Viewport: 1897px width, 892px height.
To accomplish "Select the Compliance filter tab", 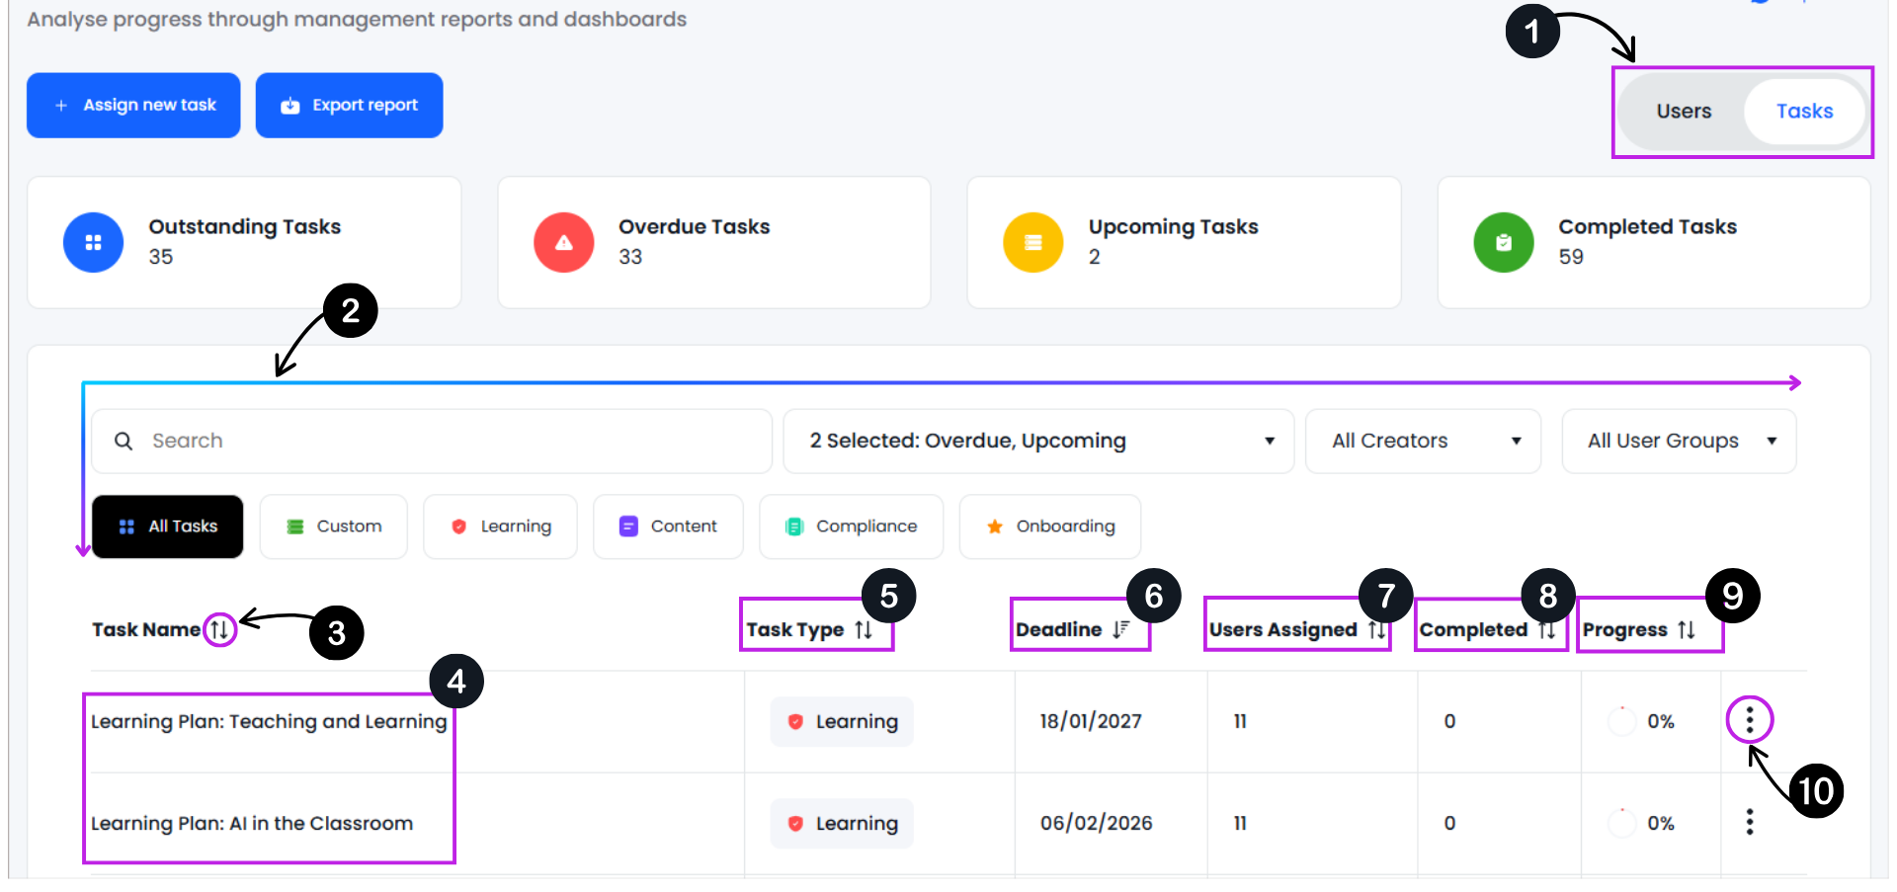I will pos(851,527).
